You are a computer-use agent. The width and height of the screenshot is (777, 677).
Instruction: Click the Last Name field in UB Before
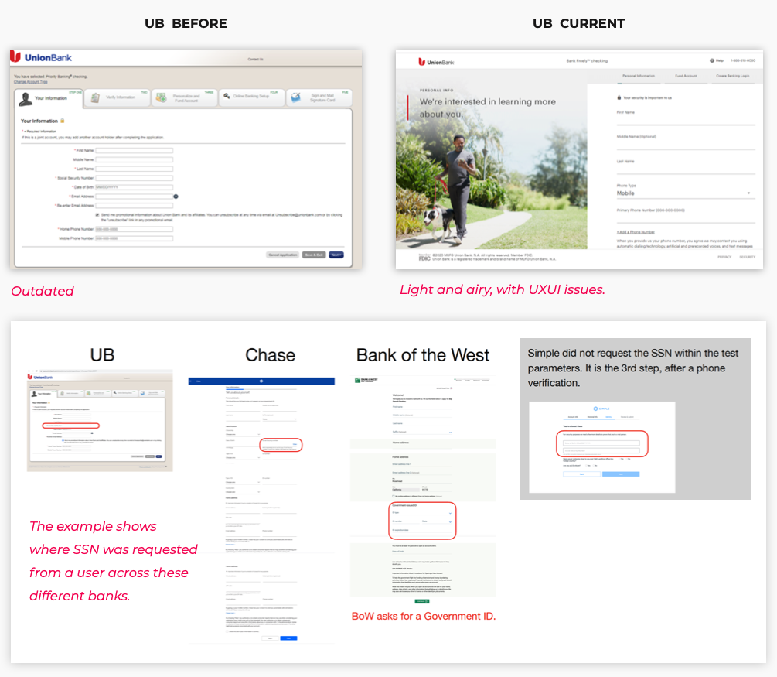click(x=135, y=169)
